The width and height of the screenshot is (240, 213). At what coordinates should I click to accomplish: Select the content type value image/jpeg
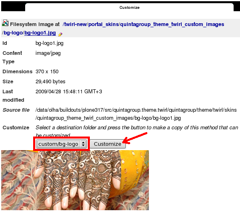[48, 53]
